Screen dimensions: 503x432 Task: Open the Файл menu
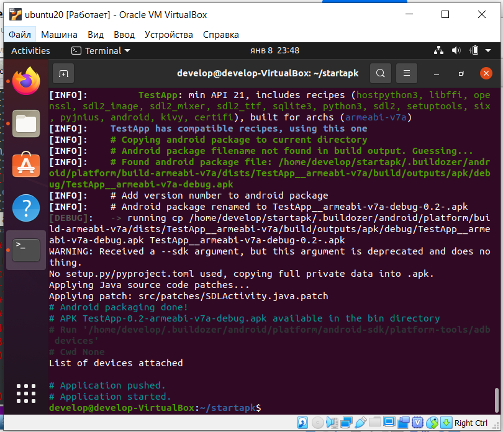[x=20, y=35]
